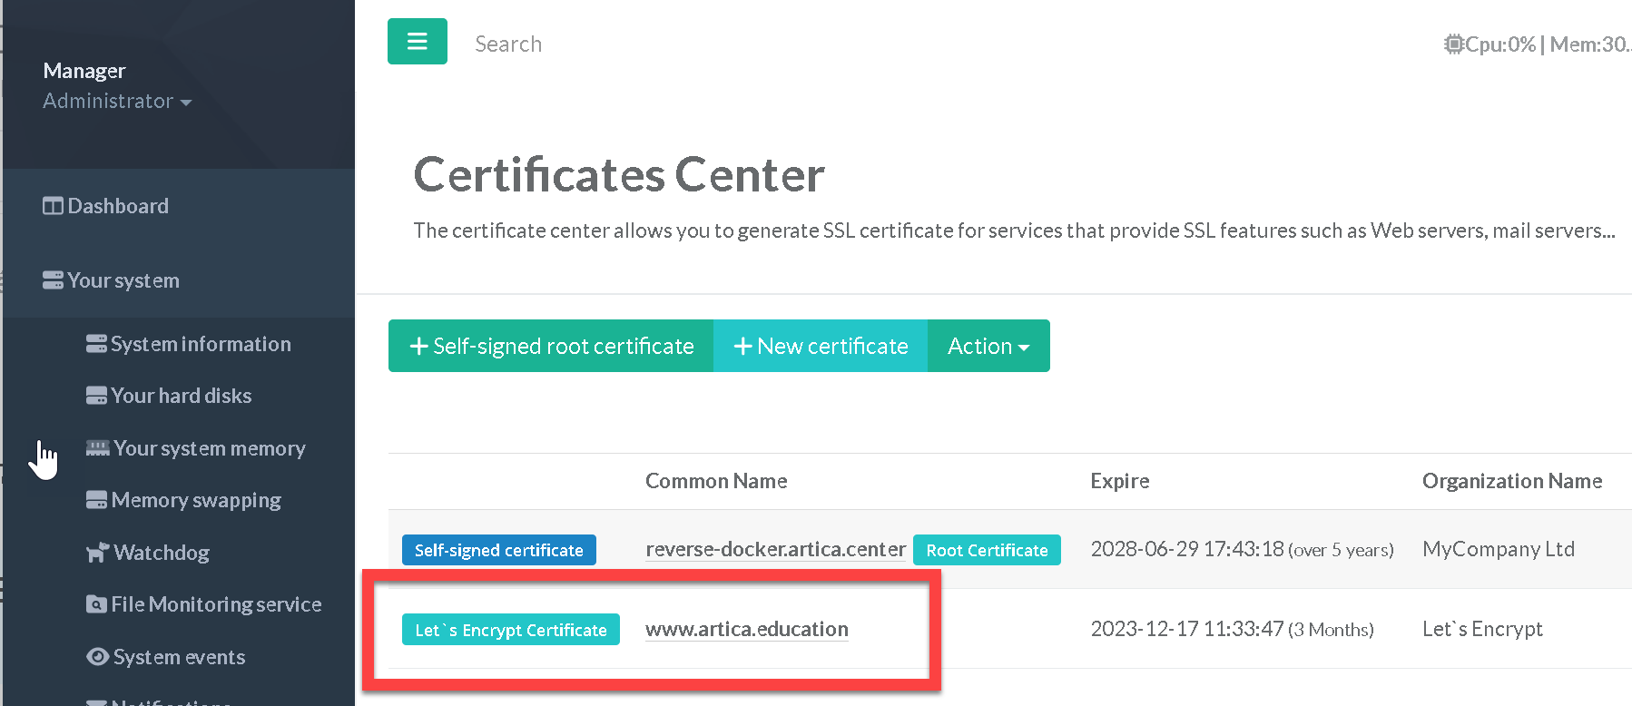Image resolution: width=1632 pixels, height=706 pixels.
Task: Click the Your hard disks drive icon
Action: click(x=96, y=396)
